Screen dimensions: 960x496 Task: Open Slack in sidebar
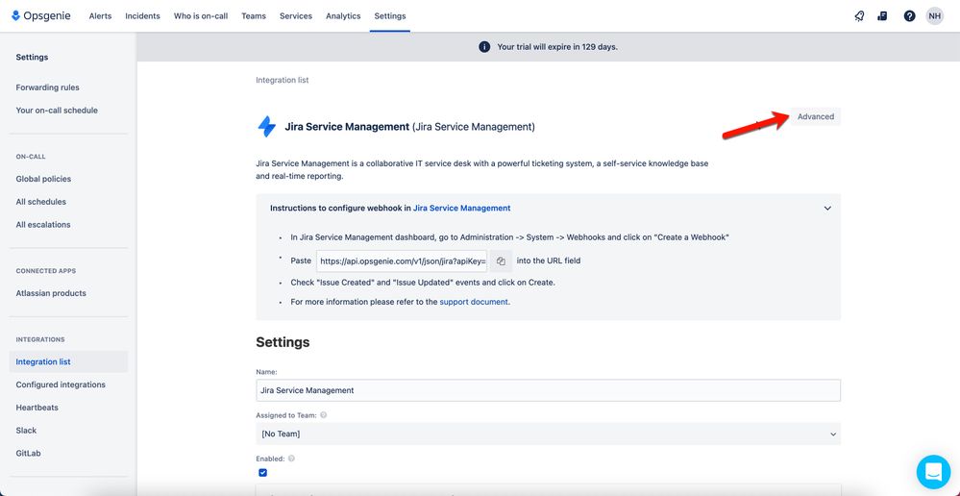[26, 431]
